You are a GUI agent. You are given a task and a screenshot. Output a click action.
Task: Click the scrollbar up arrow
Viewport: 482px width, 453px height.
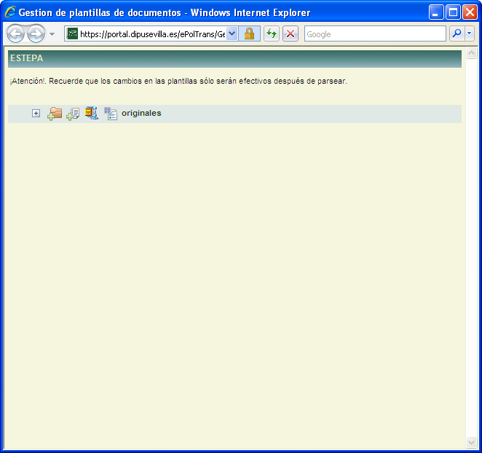[471, 54]
